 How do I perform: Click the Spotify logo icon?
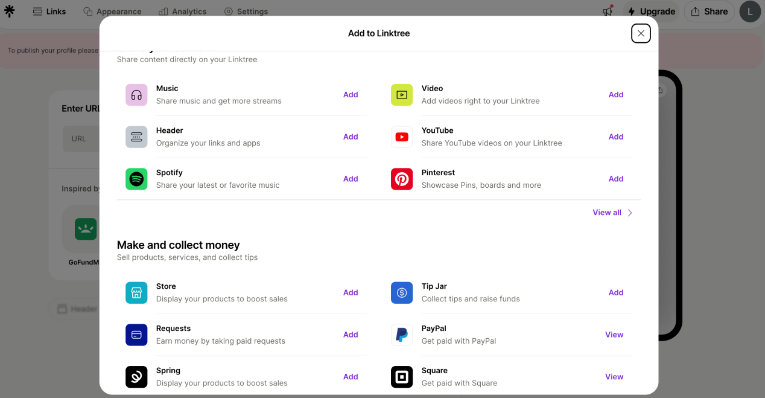136,179
